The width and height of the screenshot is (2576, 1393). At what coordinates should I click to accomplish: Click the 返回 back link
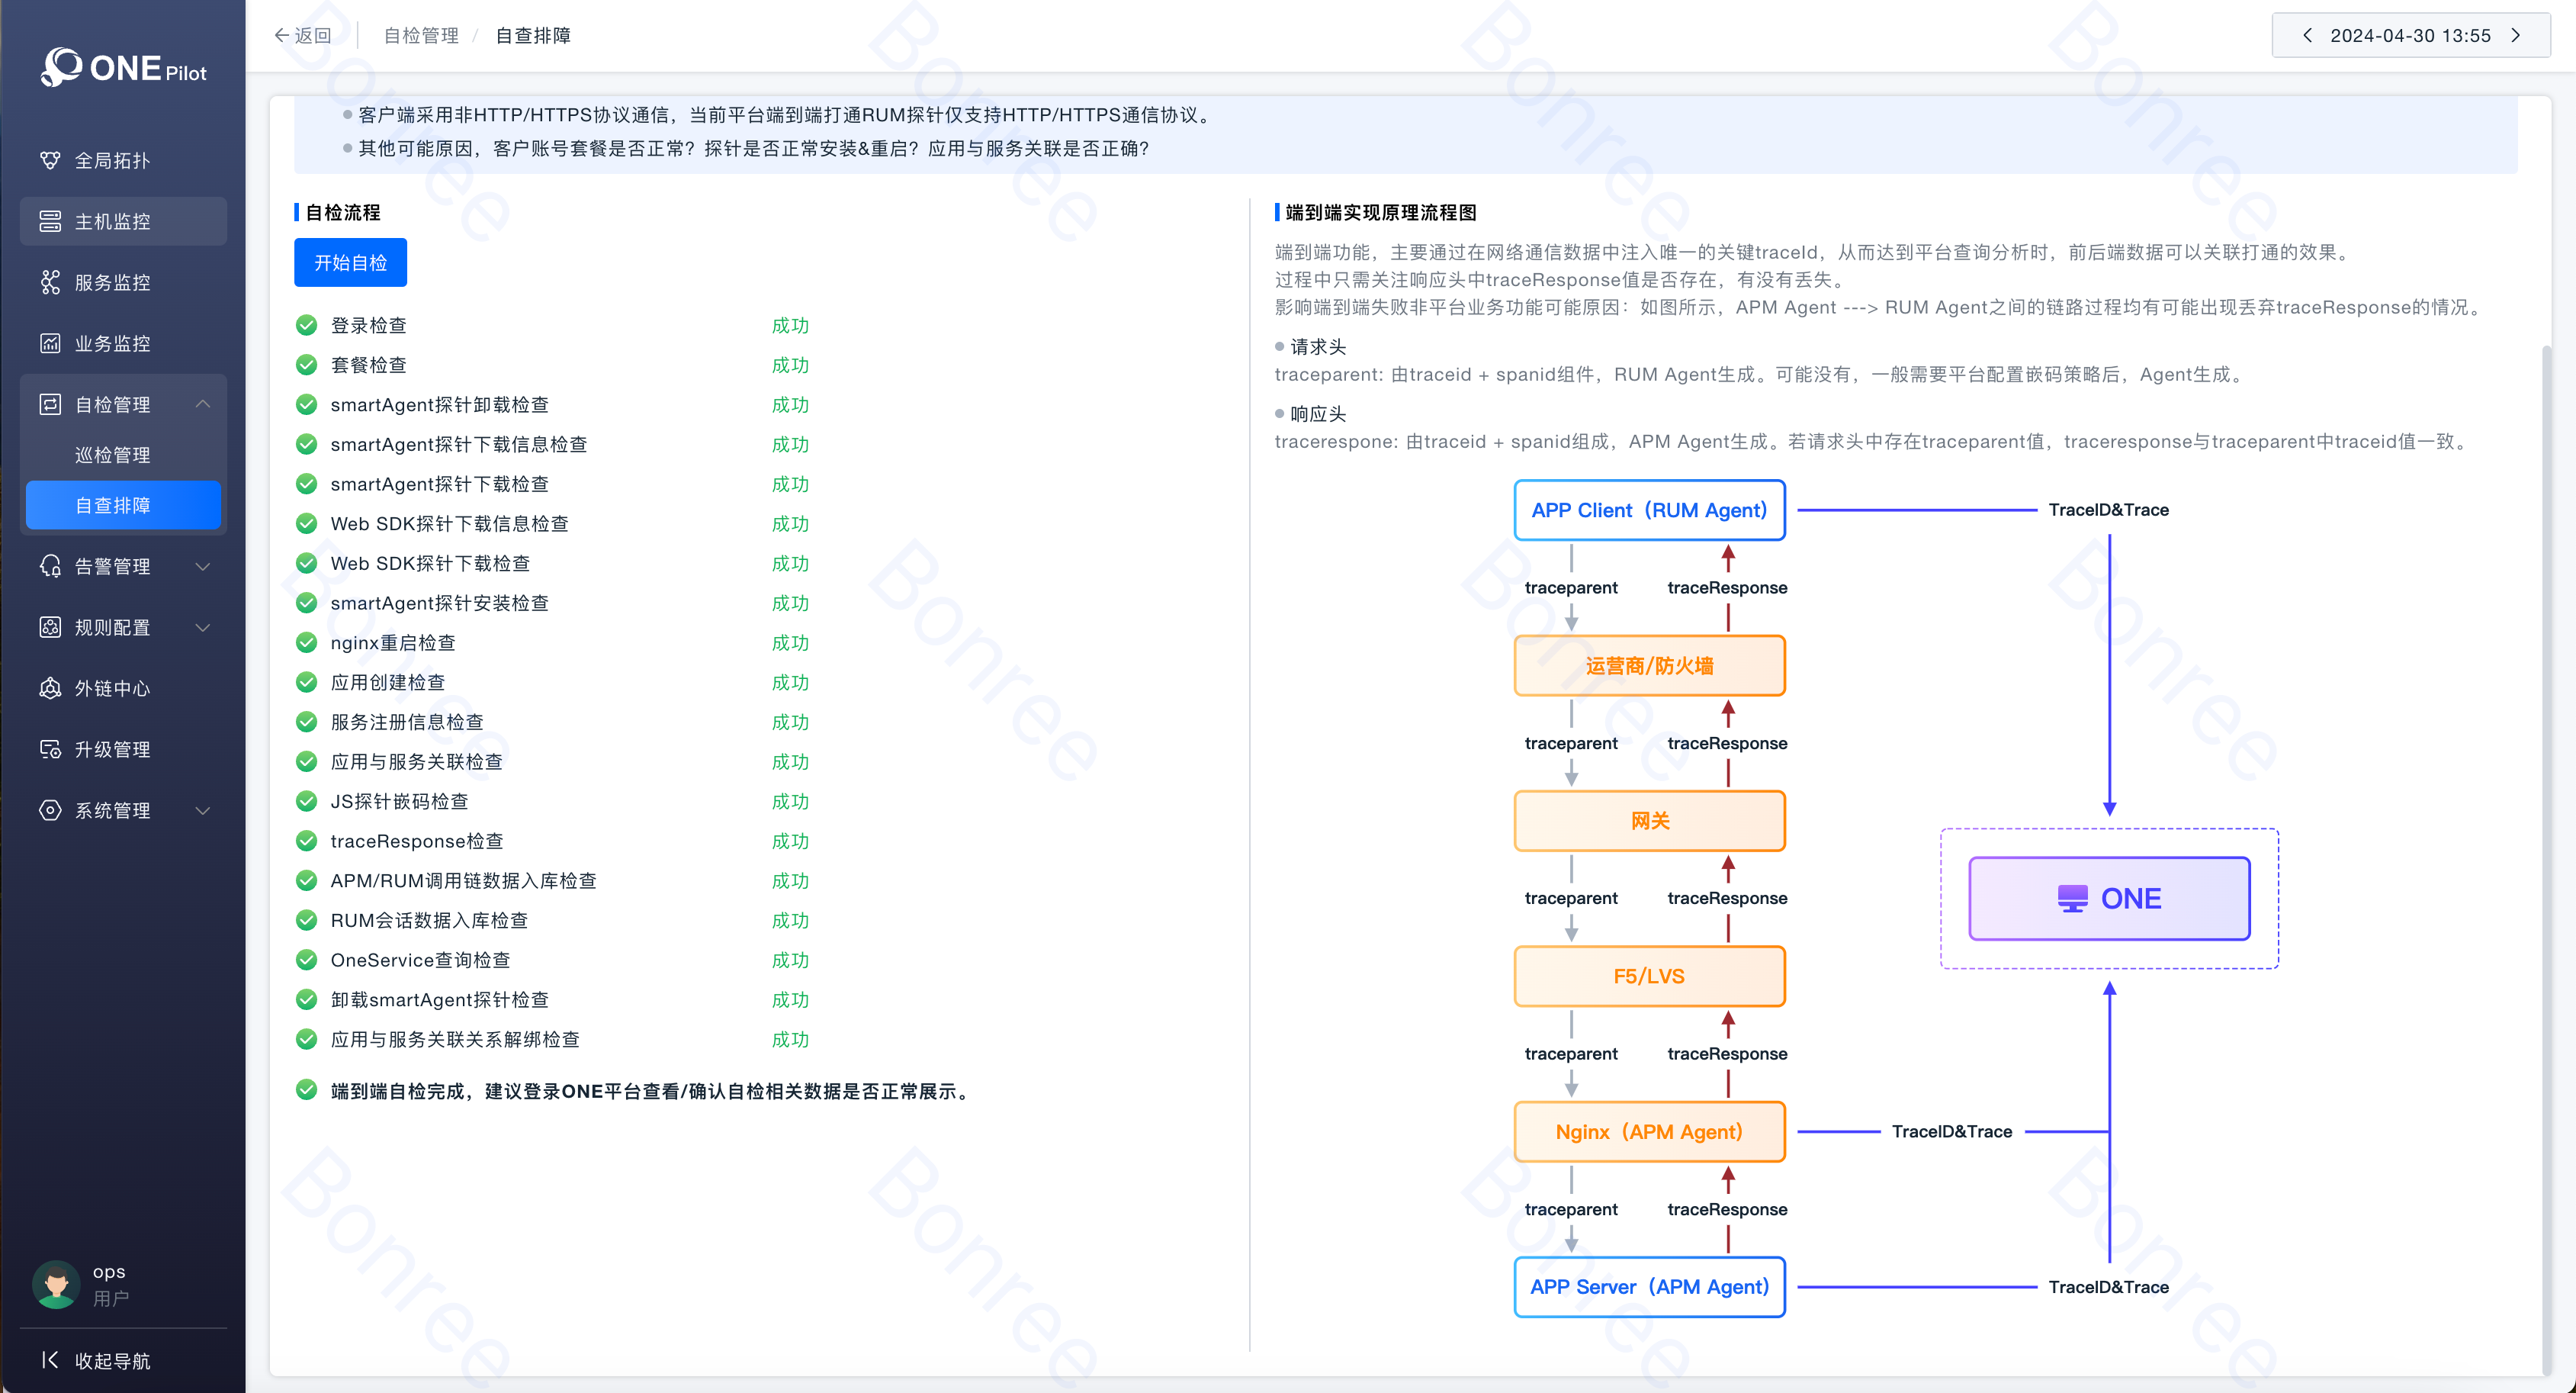click(x=302, y=36)
